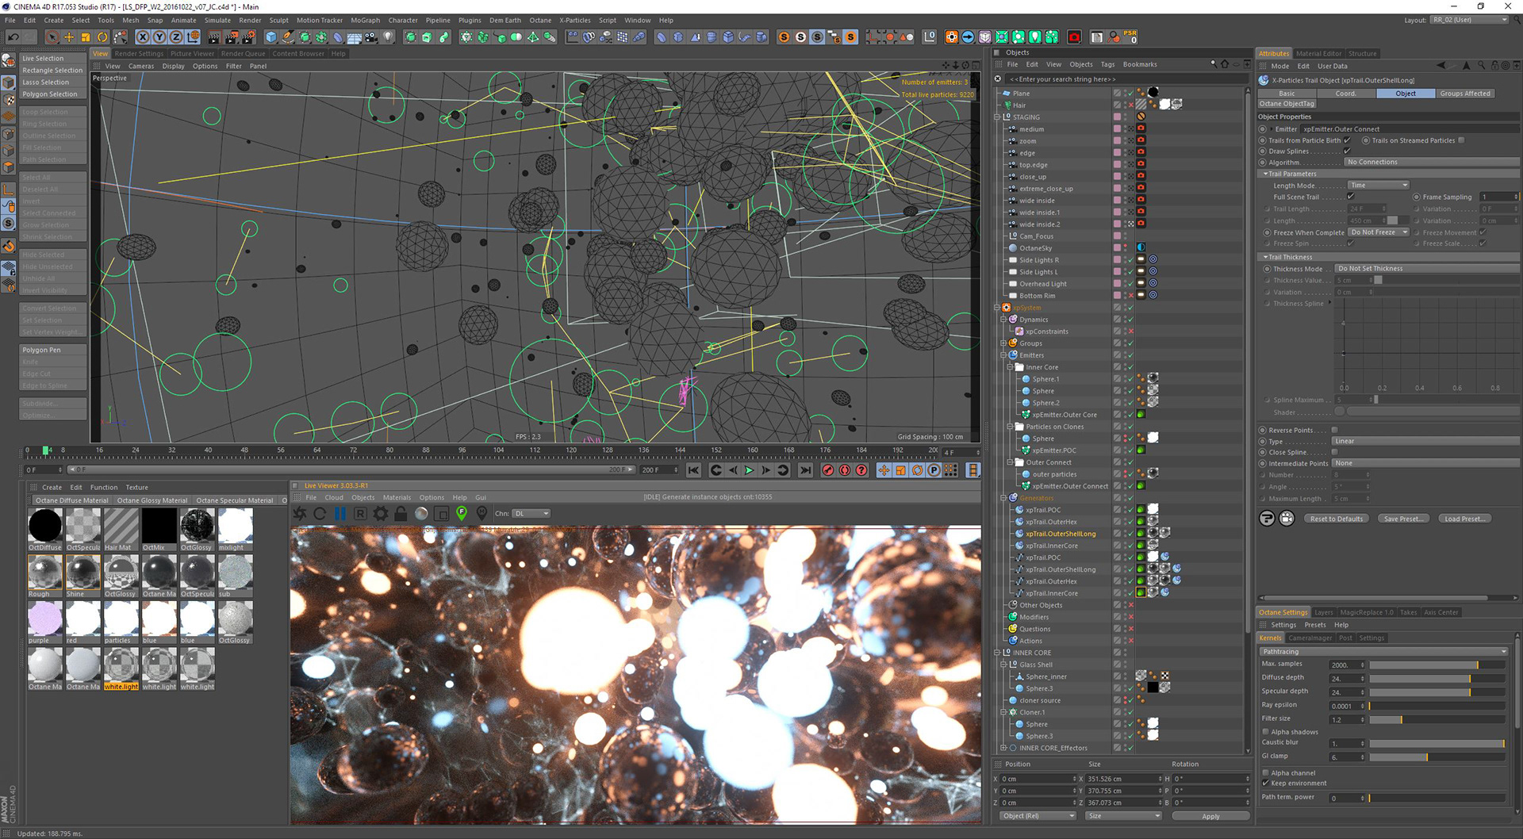Open the Chn: DL channel dropdown

(x=531, y=514)
